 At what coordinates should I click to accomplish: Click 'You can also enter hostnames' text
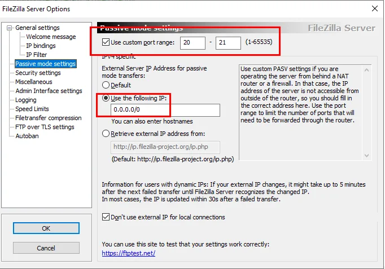point(152,121)
